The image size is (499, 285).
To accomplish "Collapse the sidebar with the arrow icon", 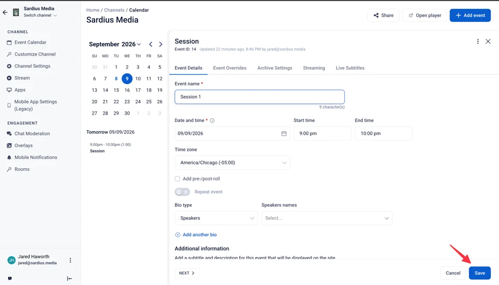I will tap(69, 279).
